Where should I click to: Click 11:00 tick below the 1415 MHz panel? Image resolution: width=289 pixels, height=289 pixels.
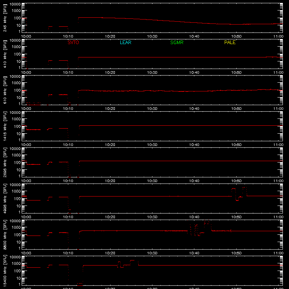coord(278,145)
